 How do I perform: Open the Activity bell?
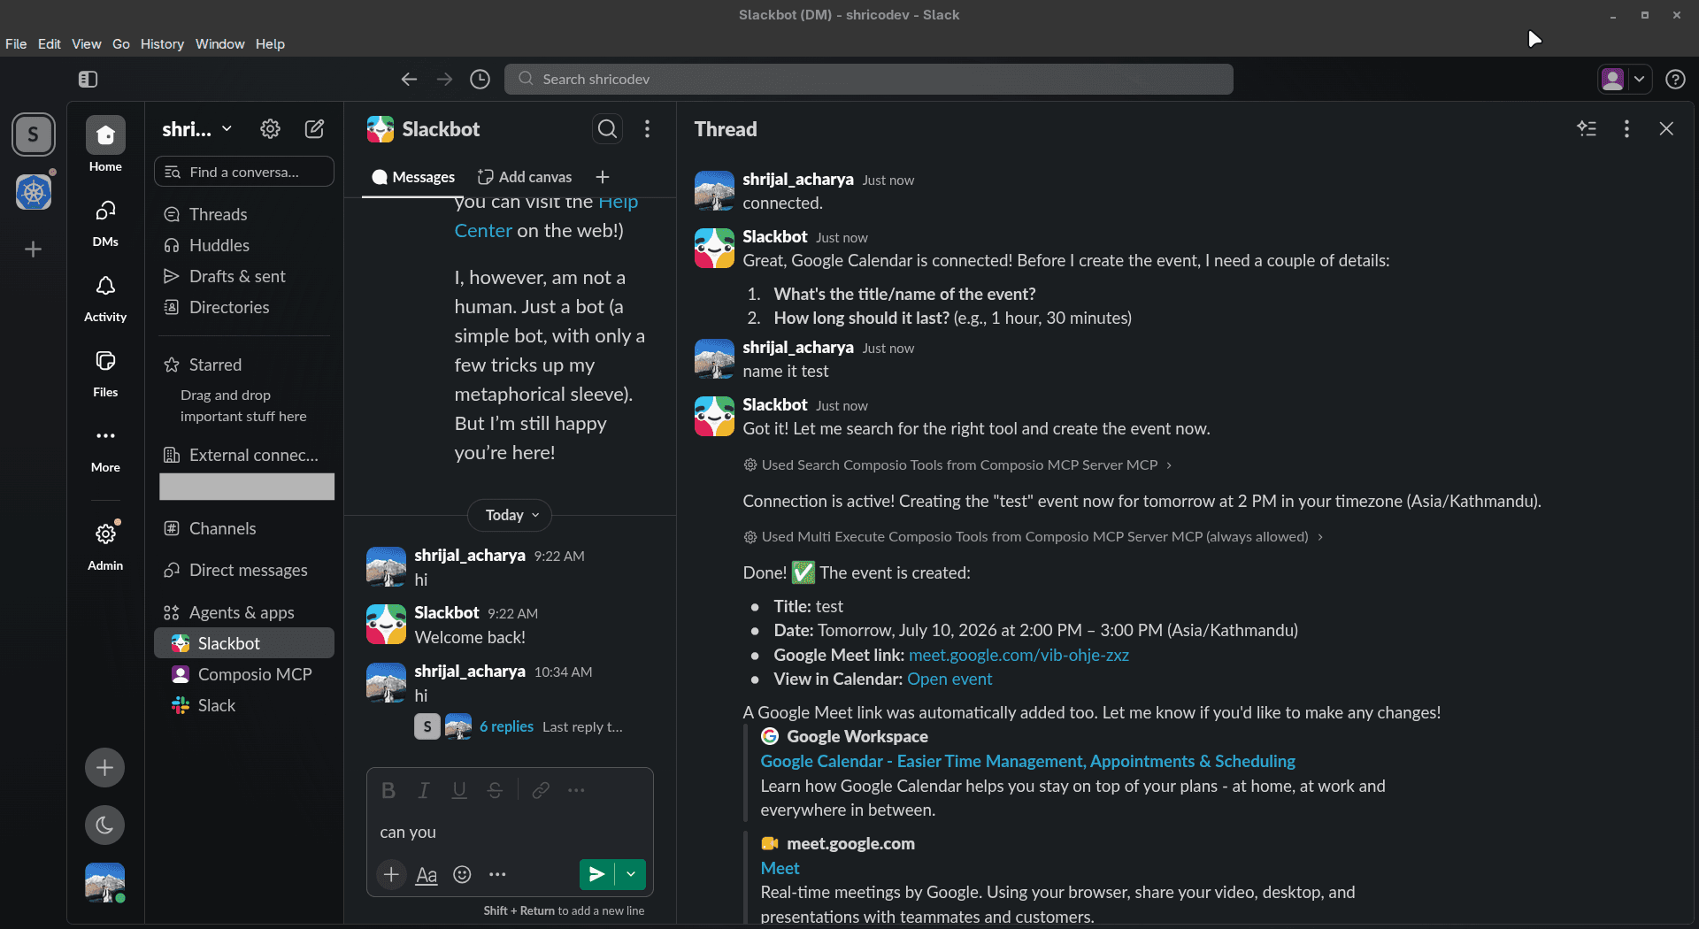(x=105, y=297)
